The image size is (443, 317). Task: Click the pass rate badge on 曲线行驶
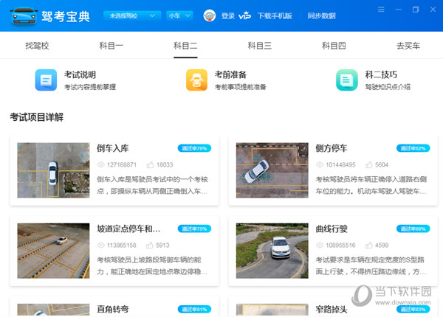pos(413,229)
